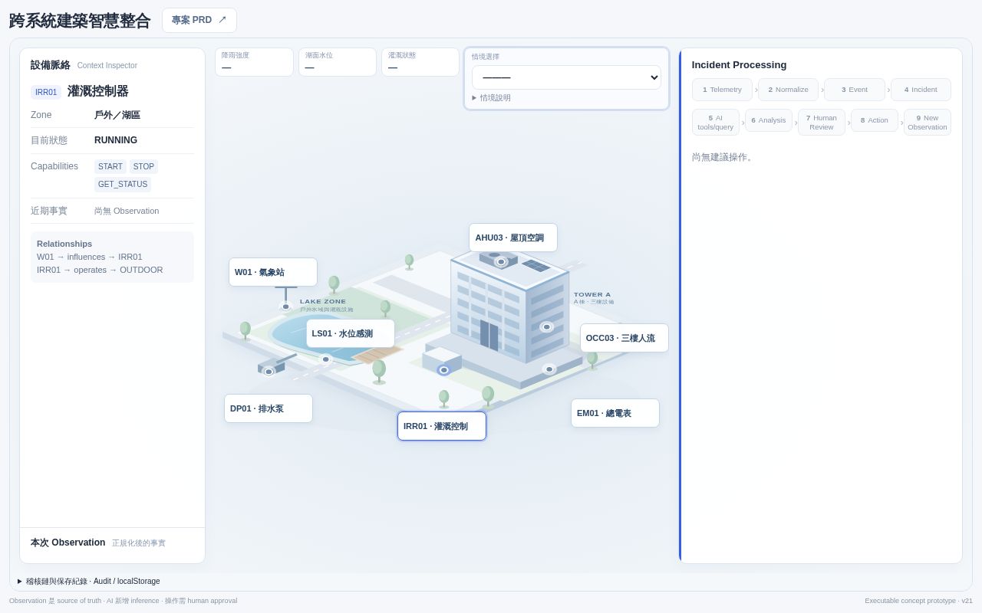Click the GET_STATUS capability chip
The width and height of the screenshot is (982, 613).
pos(123,185)
